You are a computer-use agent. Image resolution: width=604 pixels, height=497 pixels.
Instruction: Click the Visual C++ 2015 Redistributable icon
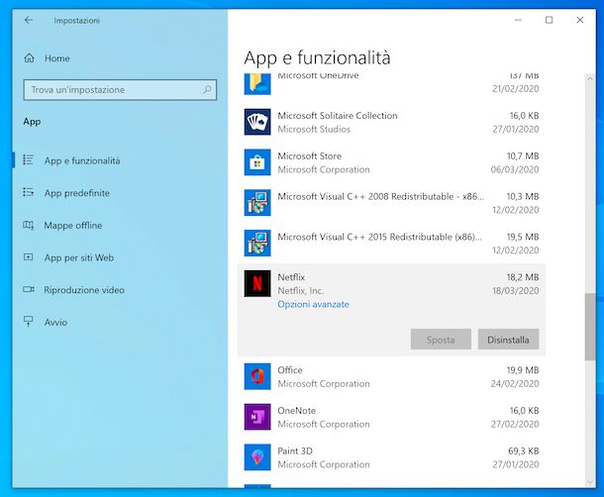(257, 244)
